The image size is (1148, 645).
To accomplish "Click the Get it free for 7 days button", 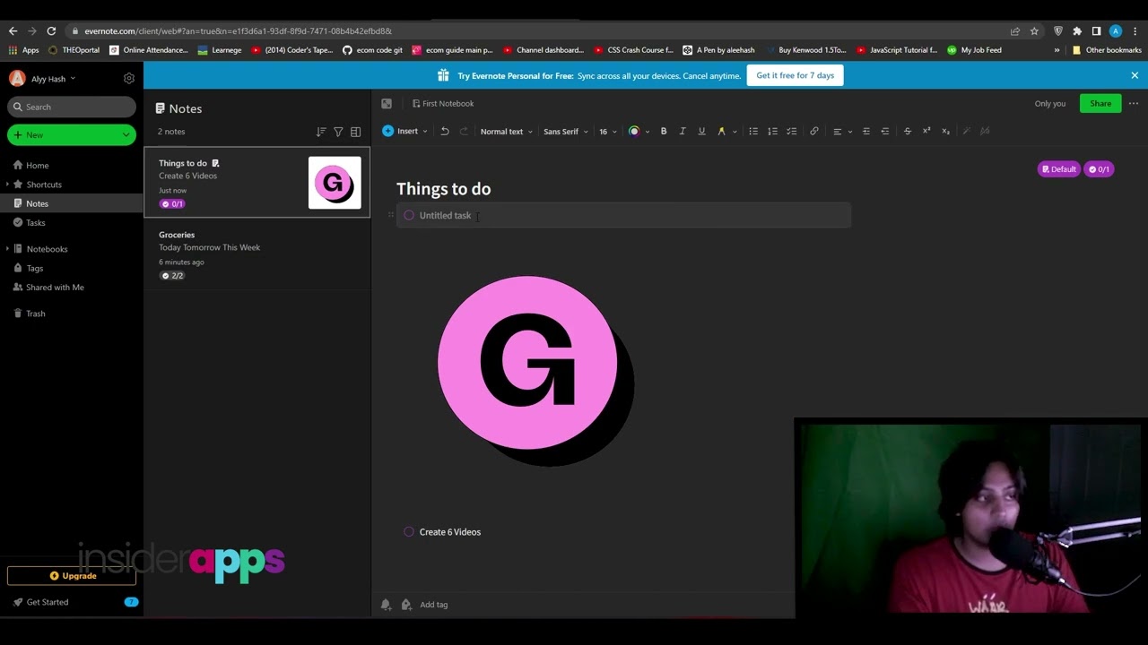I will tap(795, 76).
